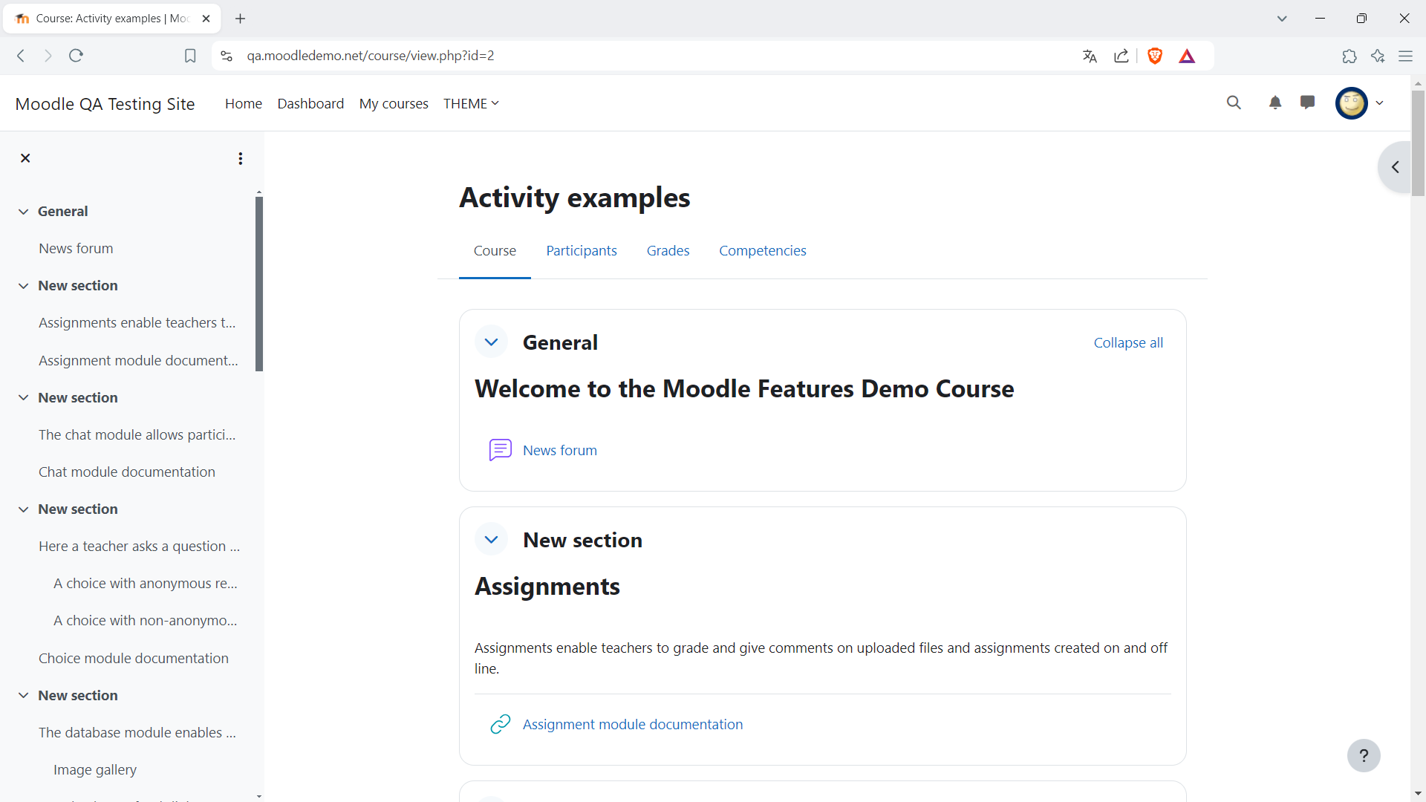Open the Leo AI assistant icon
The width and height of the screenshot is (1426, 802).
[1378, 56]
